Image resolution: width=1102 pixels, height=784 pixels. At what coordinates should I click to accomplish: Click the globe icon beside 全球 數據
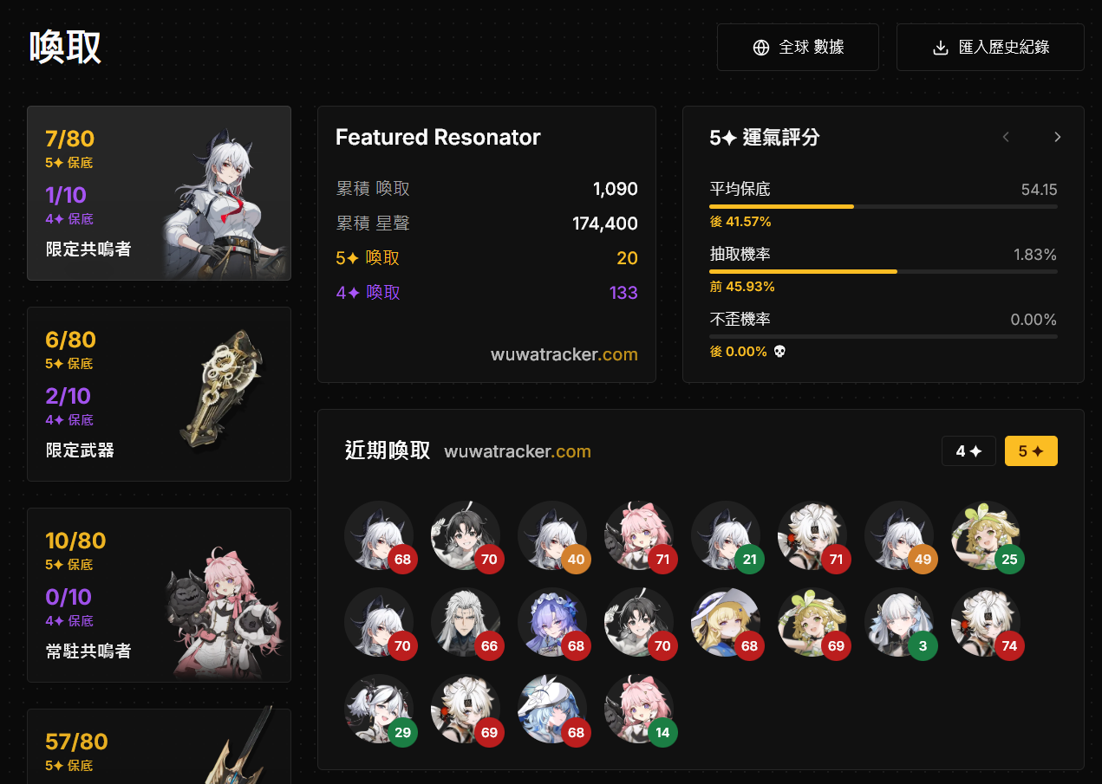(x=761, y=48)
